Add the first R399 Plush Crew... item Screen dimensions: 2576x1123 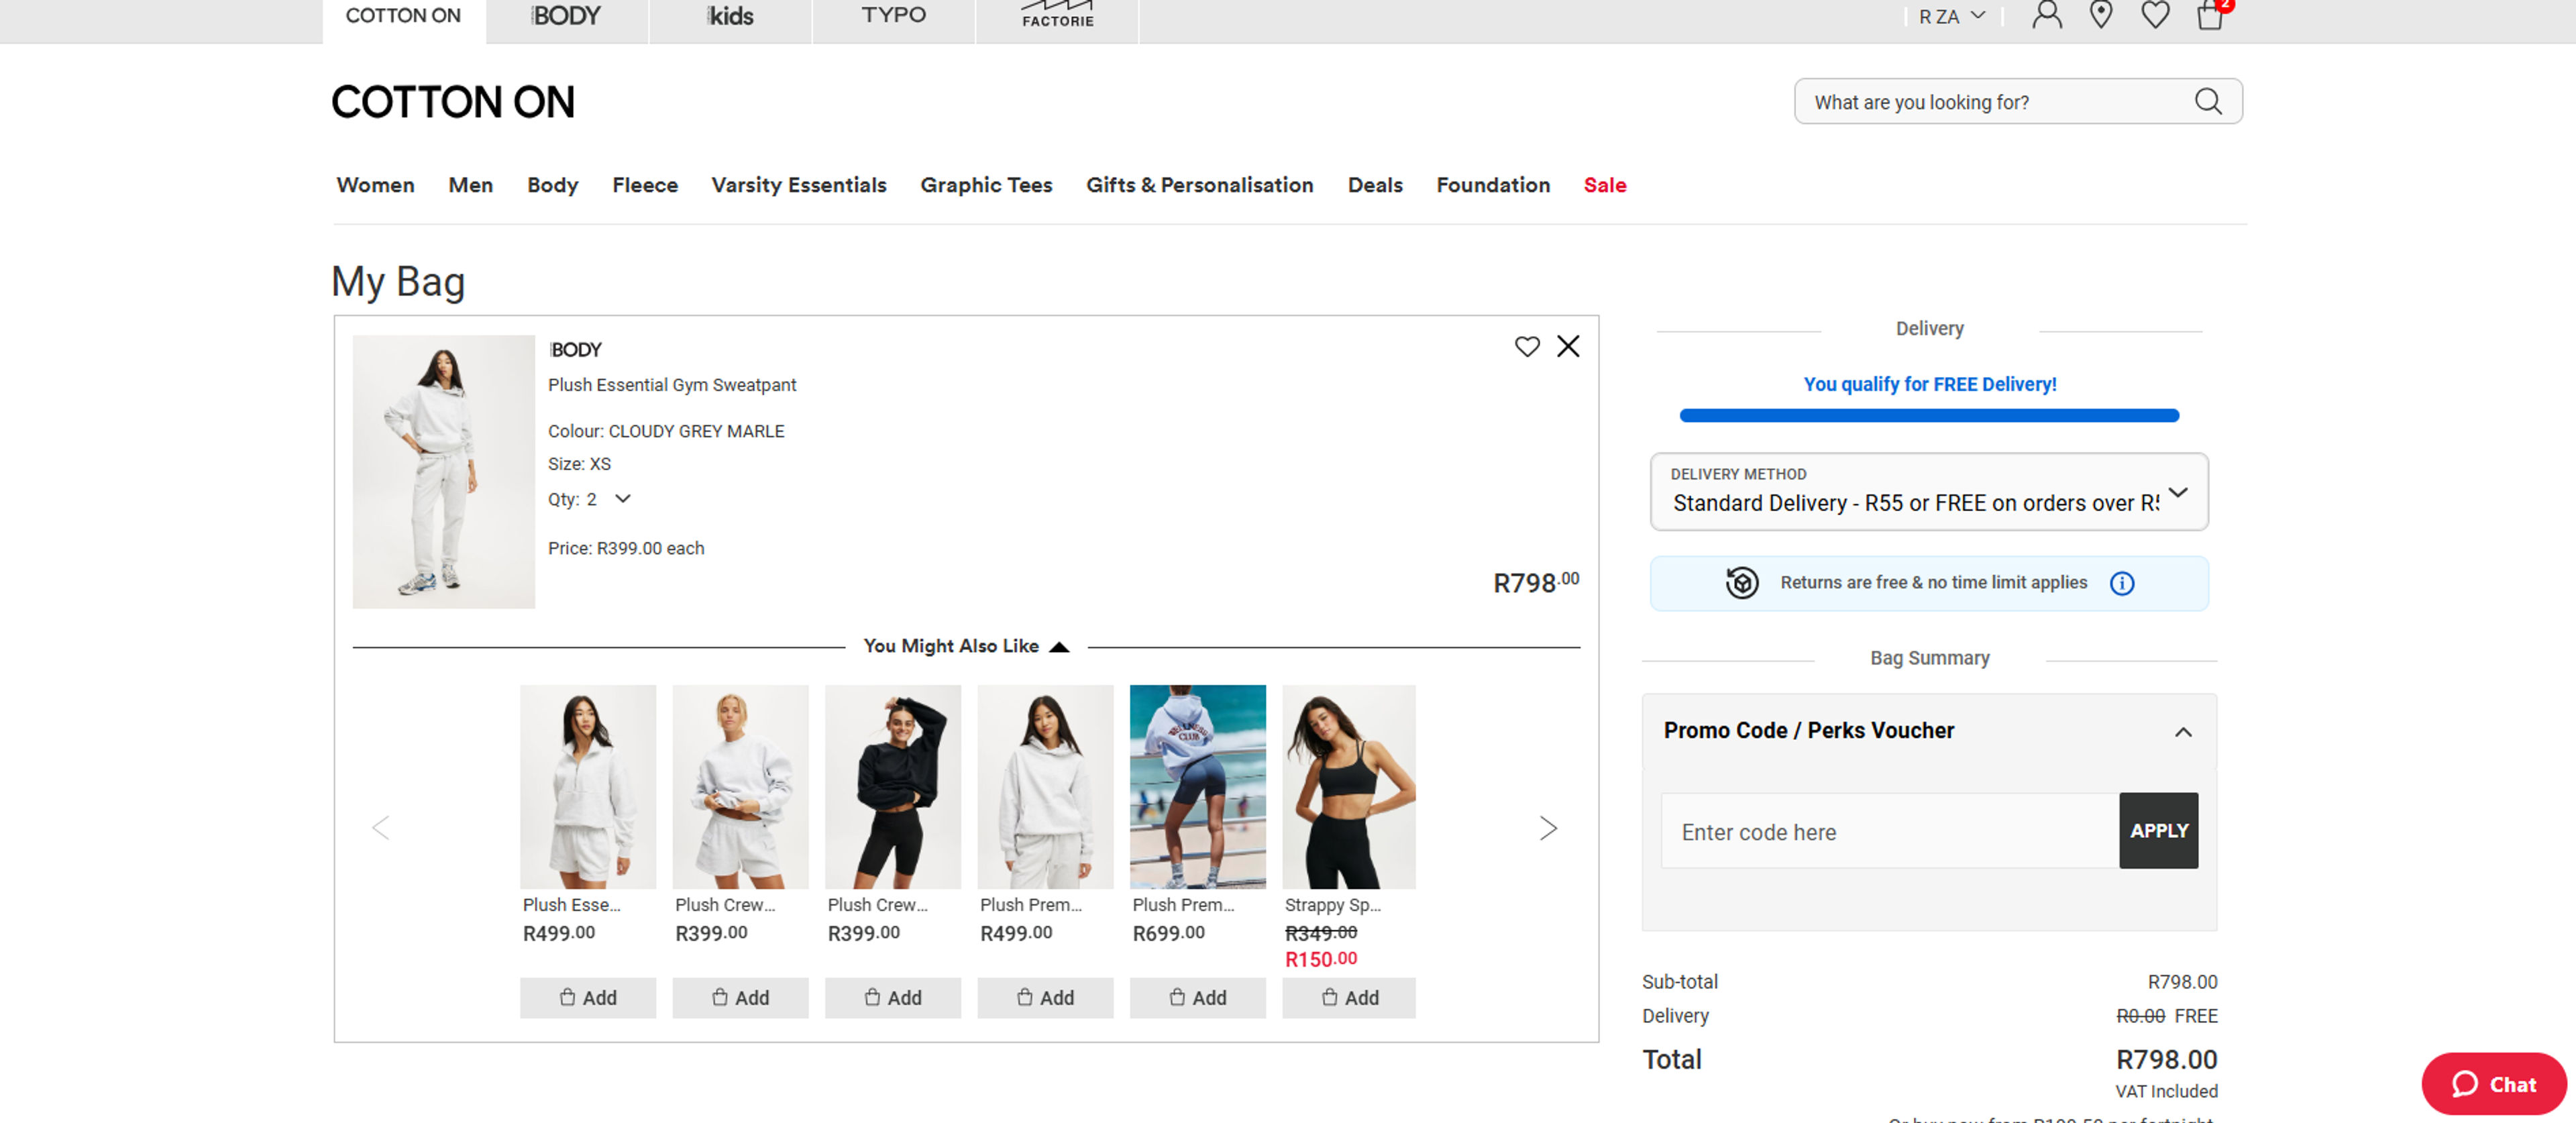740,997
